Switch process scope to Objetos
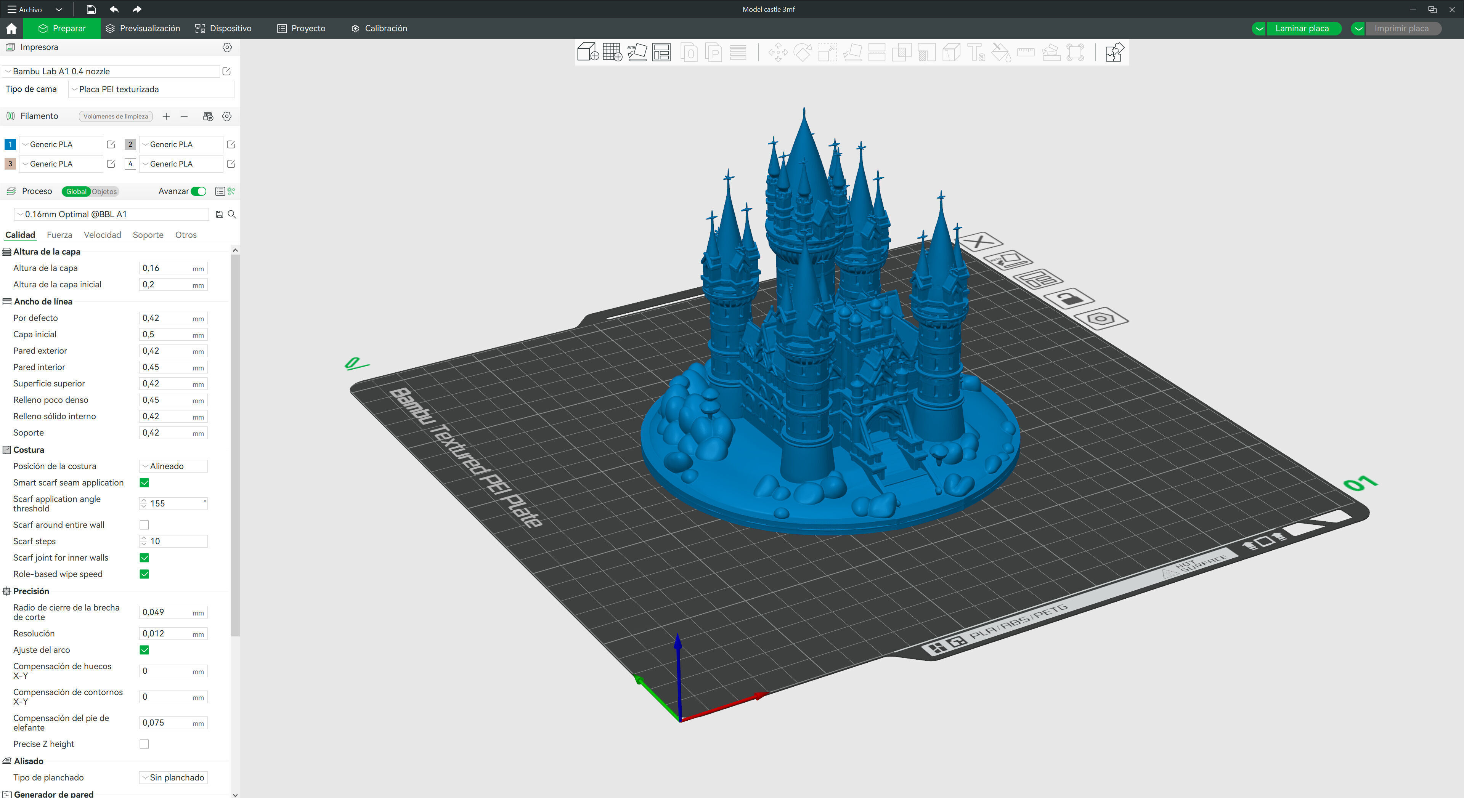1464x798 pixels. click(x=104, y=191)
